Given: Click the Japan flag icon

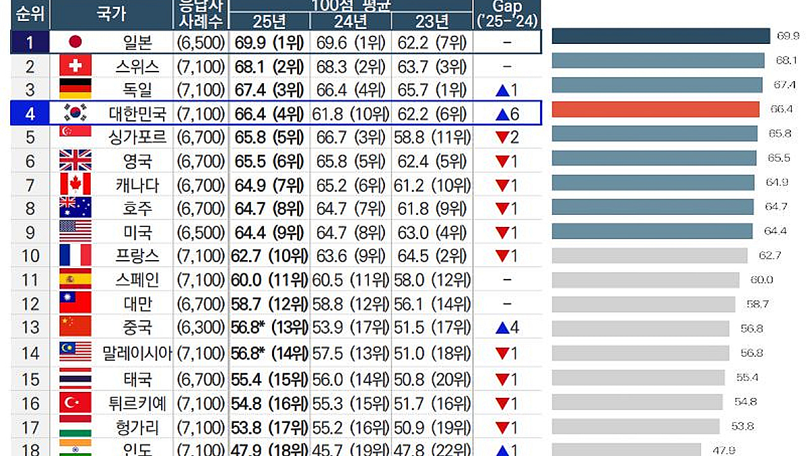Looking at the screenshot, I should coord(75,42).
